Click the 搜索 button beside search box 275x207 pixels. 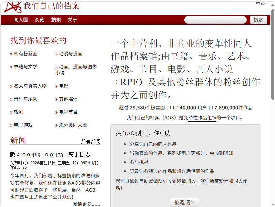(x=259, y=20)
